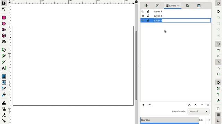
Task: Select the Layer 2 row
Action: coord(176,16)
